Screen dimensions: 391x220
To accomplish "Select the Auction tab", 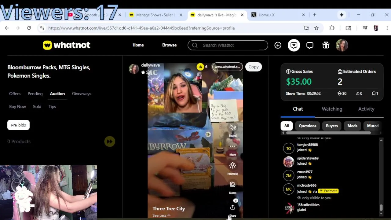I will (57, 94).
